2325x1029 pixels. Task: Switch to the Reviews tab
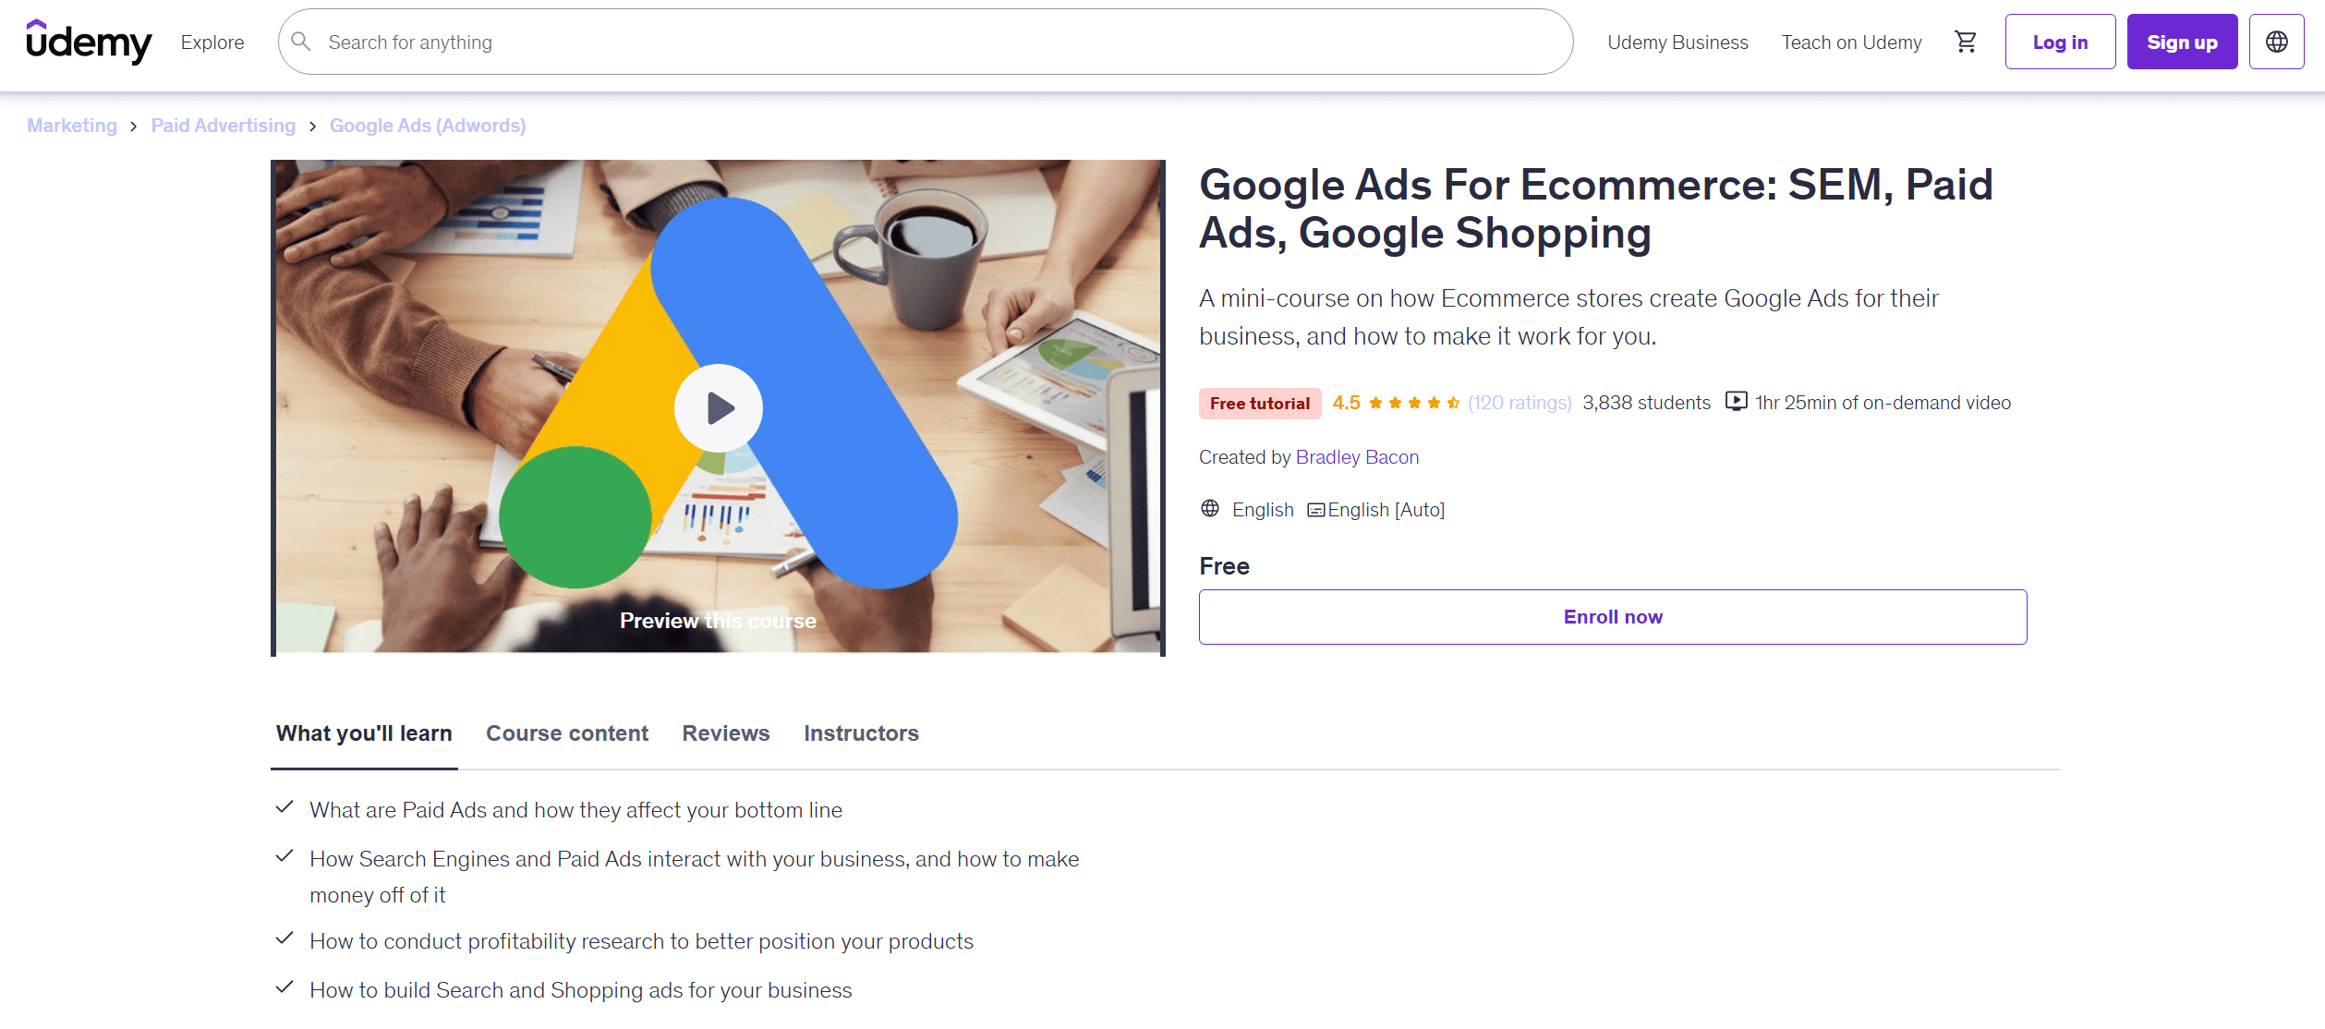pos(725,732)
